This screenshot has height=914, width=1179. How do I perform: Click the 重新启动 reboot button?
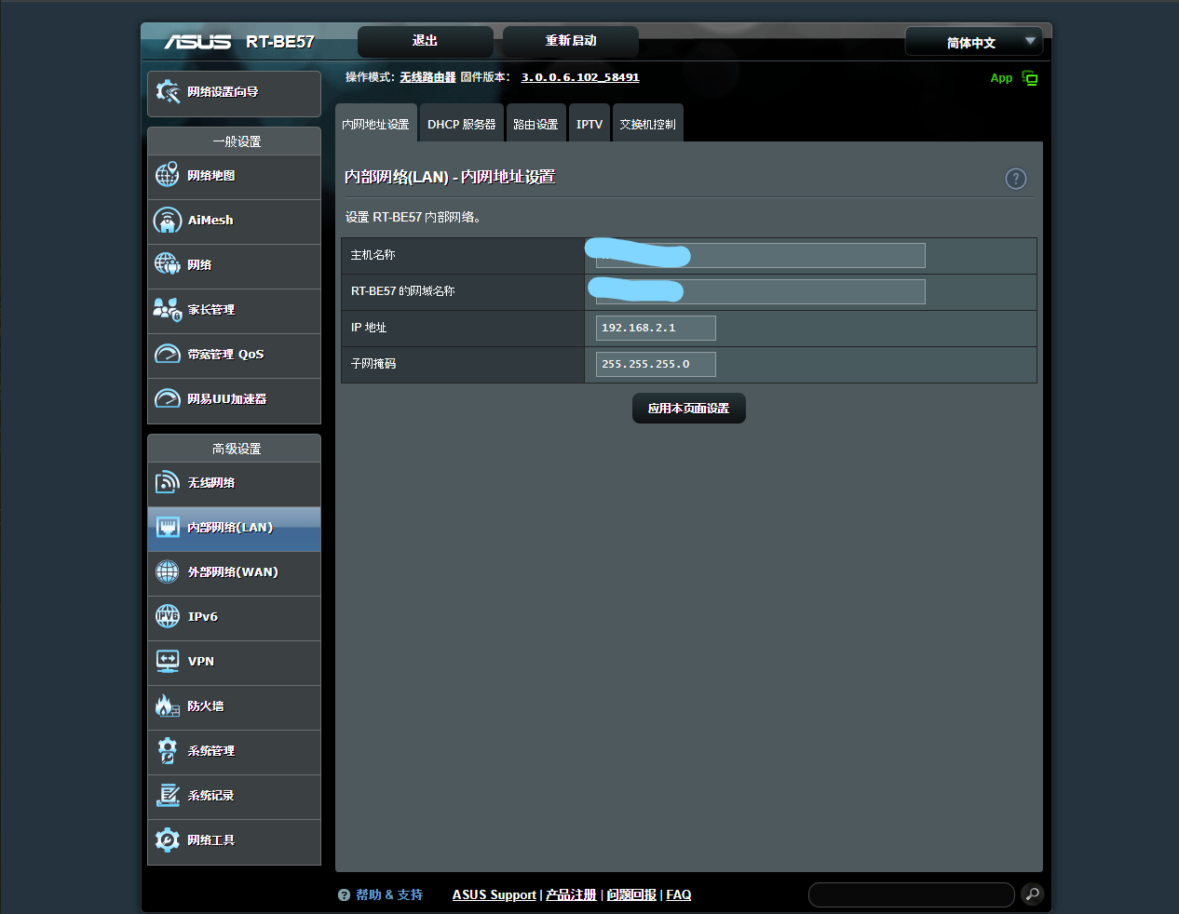pos(571,41)
